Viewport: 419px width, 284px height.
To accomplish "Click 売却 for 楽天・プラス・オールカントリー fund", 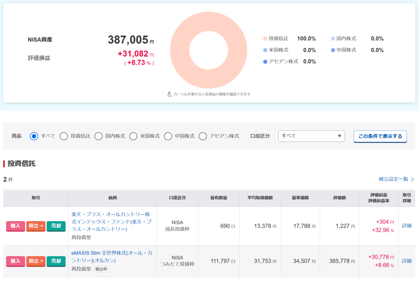I will click(56, 226).
